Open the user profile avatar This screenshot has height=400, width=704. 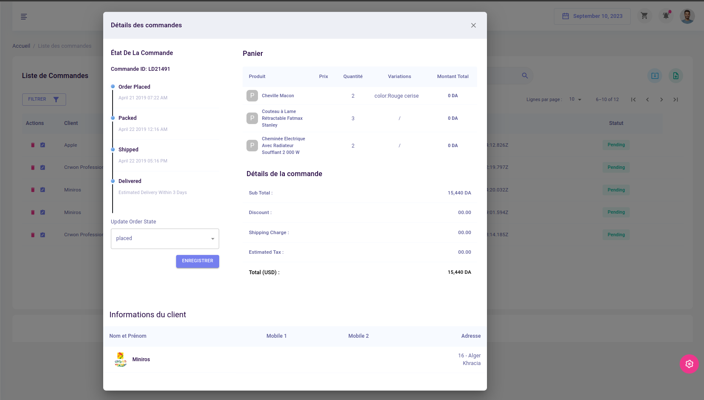pos(687,16)
